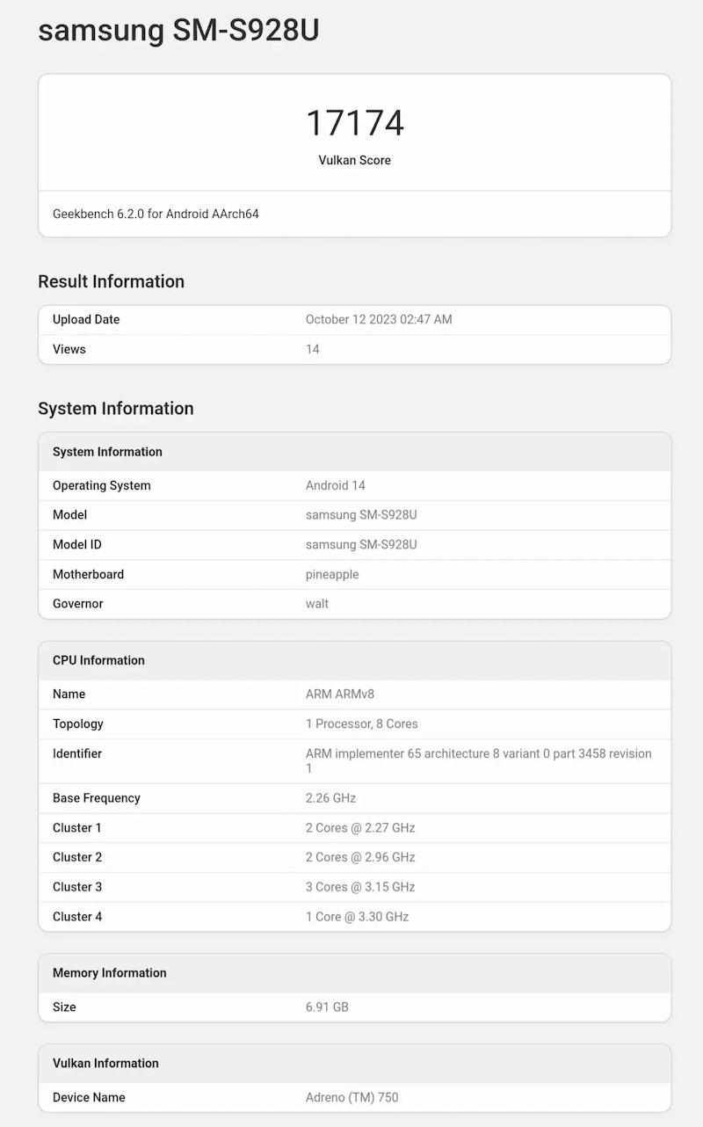The width and height of the screenshot is (703, 1127).
Task: Click the pineapple motherboard value
Action: click(x=332, y=574)
